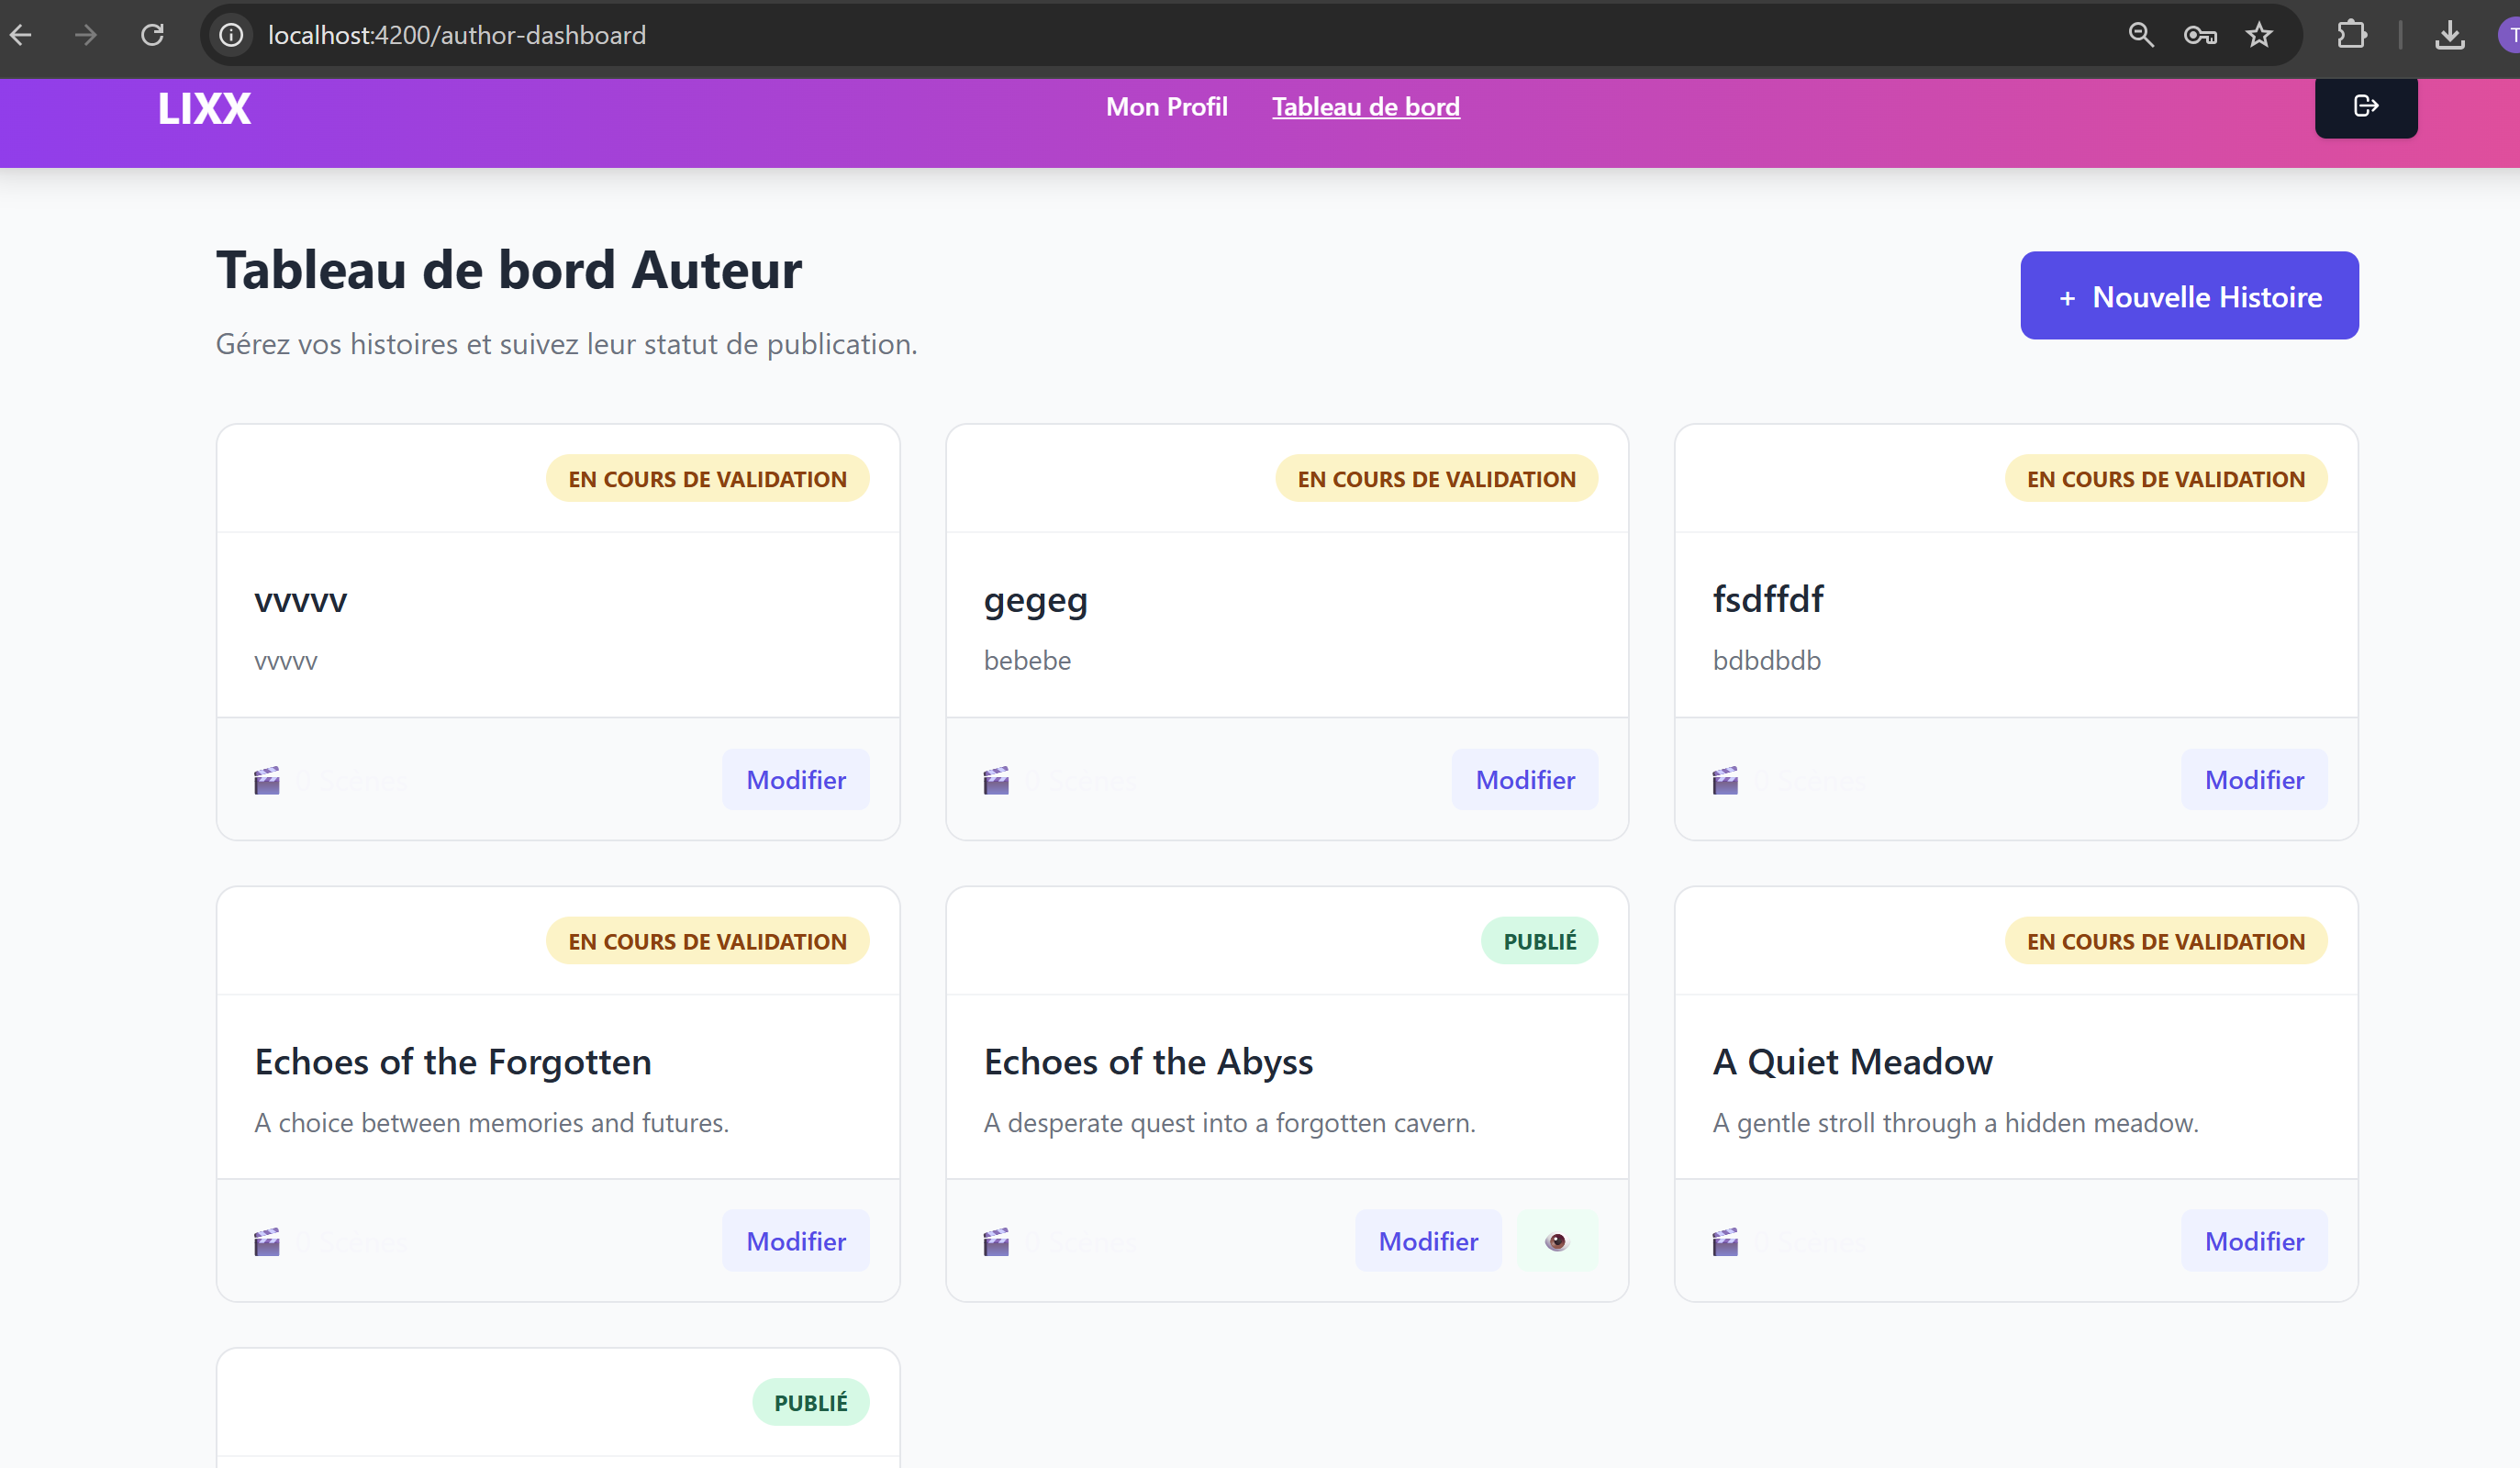
Task: Click Modifier on Echoes of the Abyss
Action: point(1428,1241)
